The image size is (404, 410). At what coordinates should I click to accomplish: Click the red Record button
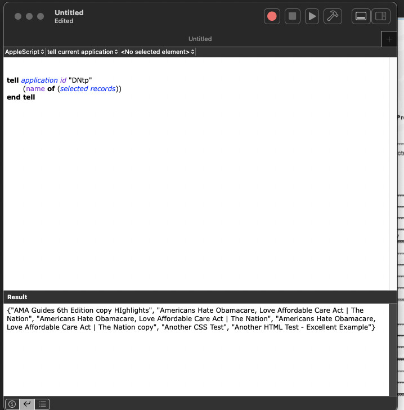point(272,16)
